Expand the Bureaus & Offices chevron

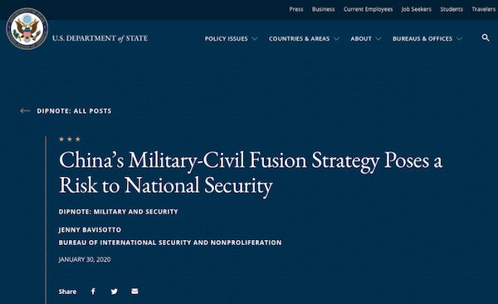(459, 39)
